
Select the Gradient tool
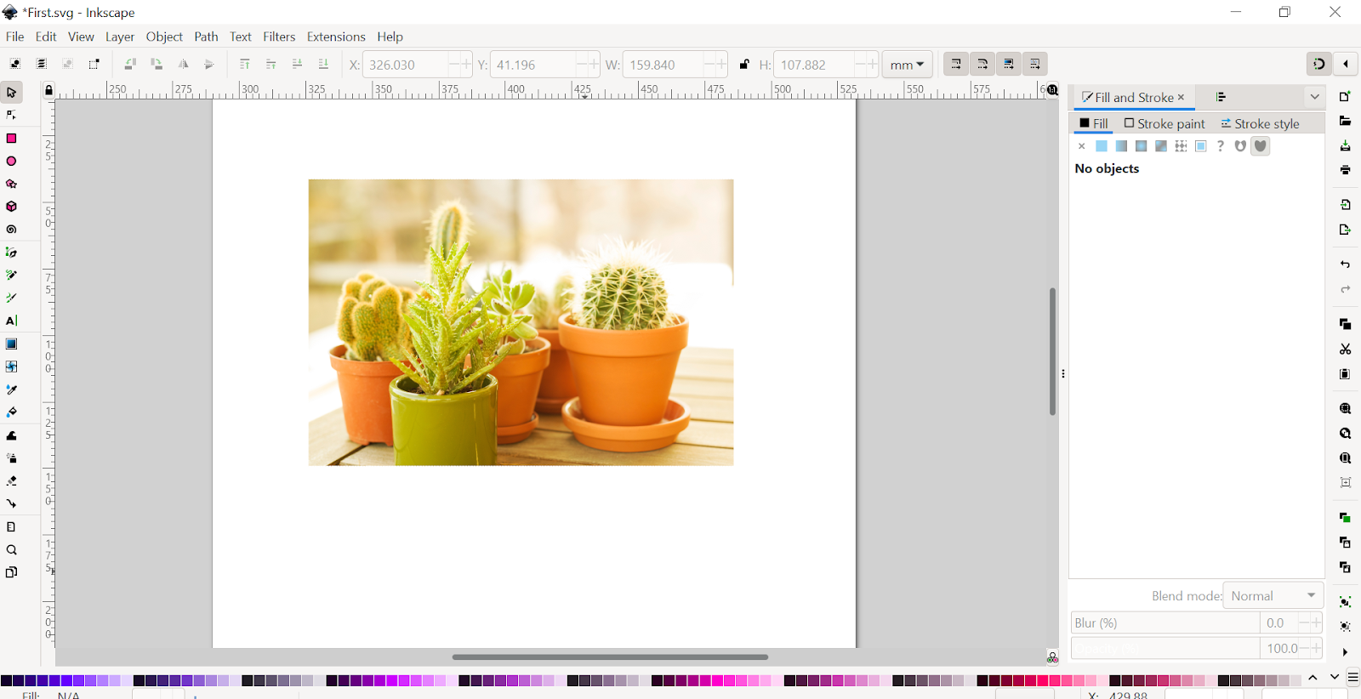click(12, 344)
